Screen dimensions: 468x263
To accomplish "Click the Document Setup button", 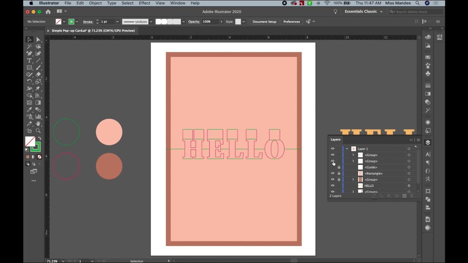I will pos(264,22).
